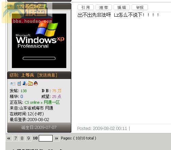Jump to last page with » arrow
171x150 pixels.
[56, 138]
